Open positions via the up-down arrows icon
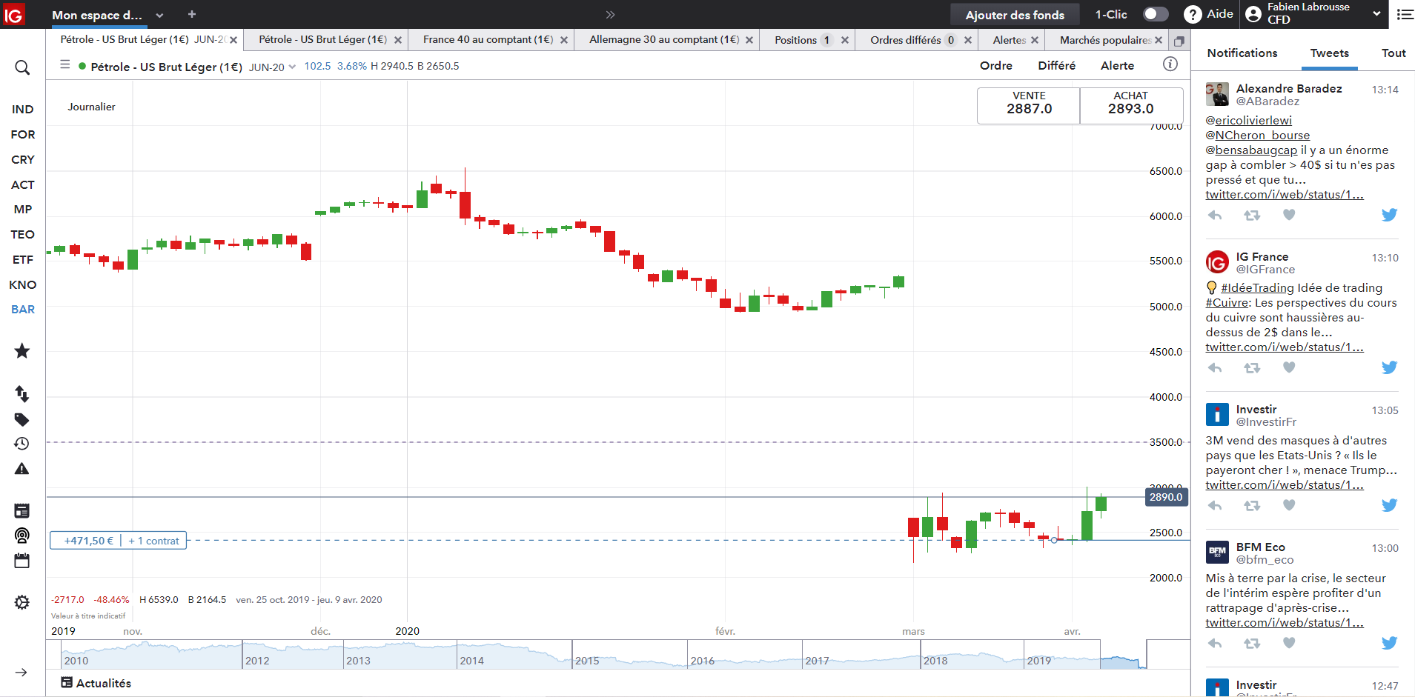The image size is (1415, 697). pyautogui.click(x=22, y=393)
